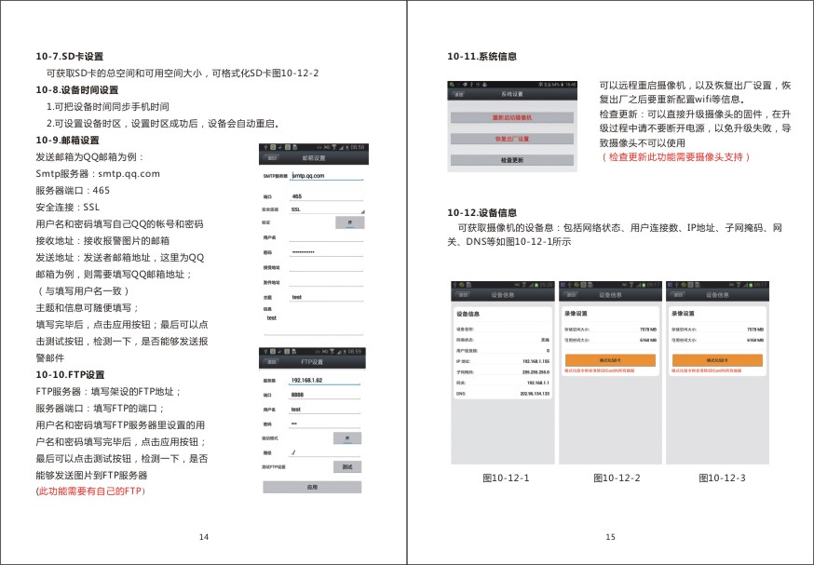The height and width of the screenshot is (565, 814).
Task: Click the SMTP server field showing smtp.qq.com
Action: (x=327, y=176)
